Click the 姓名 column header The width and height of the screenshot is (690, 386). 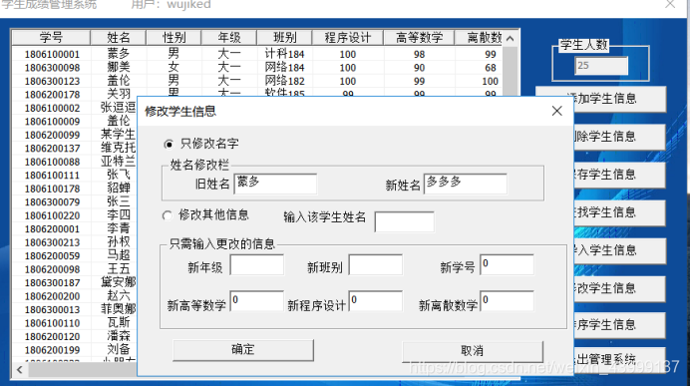pyautogui.click(x=119, y=38)
